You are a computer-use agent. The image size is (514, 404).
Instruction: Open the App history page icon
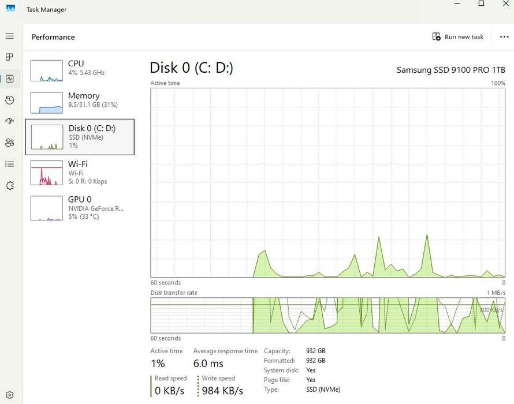tap(9, 100)
